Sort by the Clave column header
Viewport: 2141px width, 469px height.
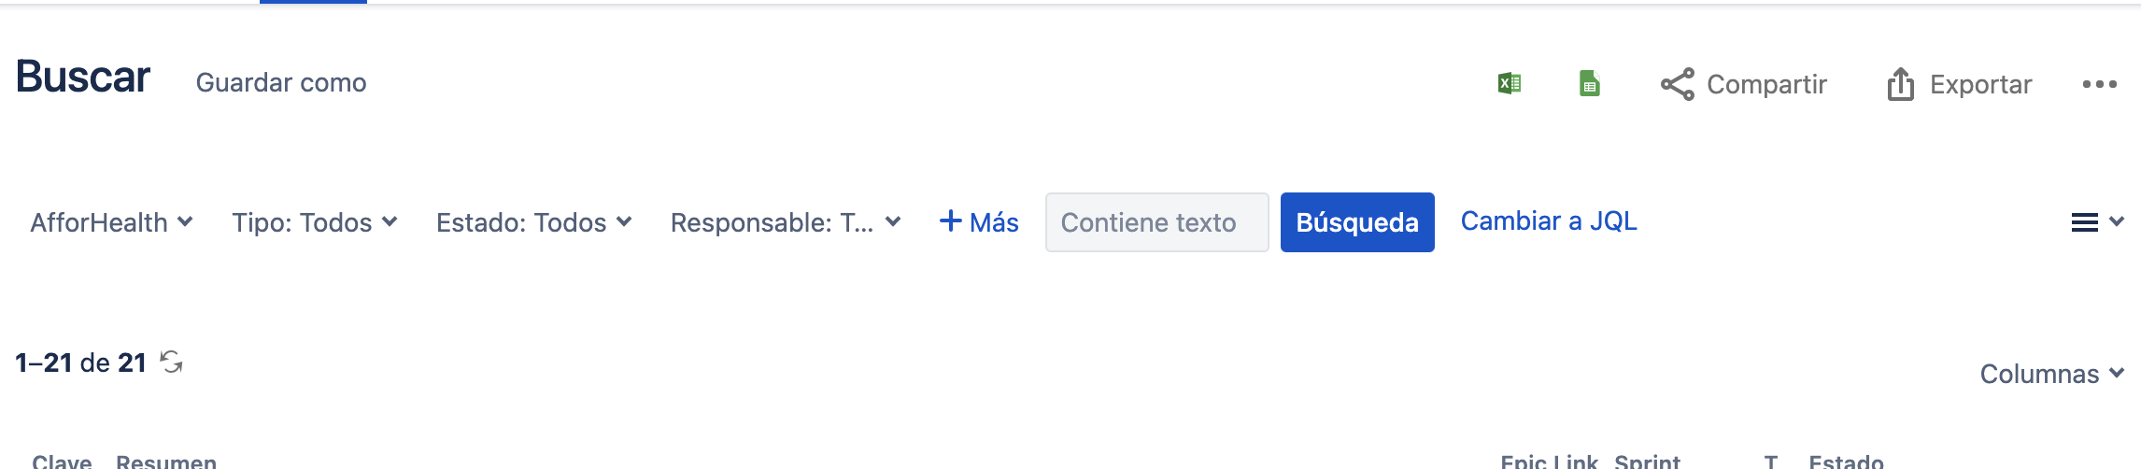pos(62,461)
